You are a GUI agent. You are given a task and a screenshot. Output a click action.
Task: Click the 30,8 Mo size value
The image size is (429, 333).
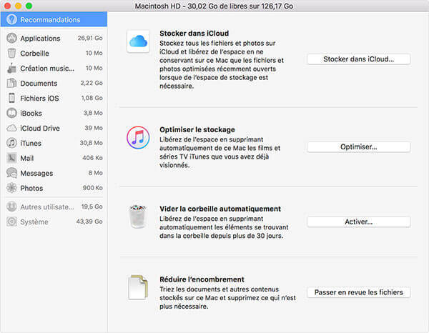(x=91, y=143)
